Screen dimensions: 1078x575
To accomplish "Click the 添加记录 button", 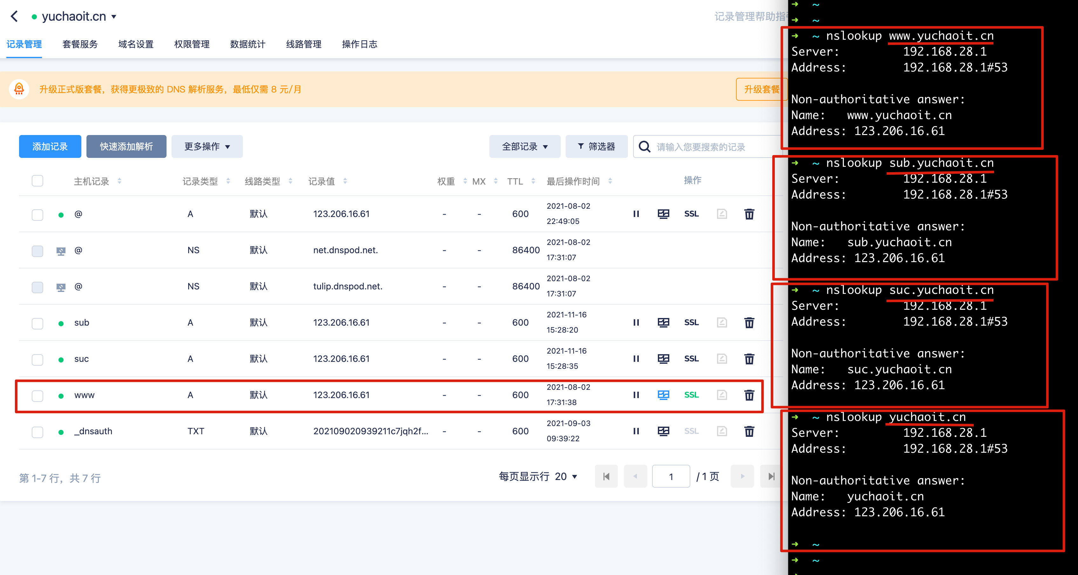I will click(50, 146).
